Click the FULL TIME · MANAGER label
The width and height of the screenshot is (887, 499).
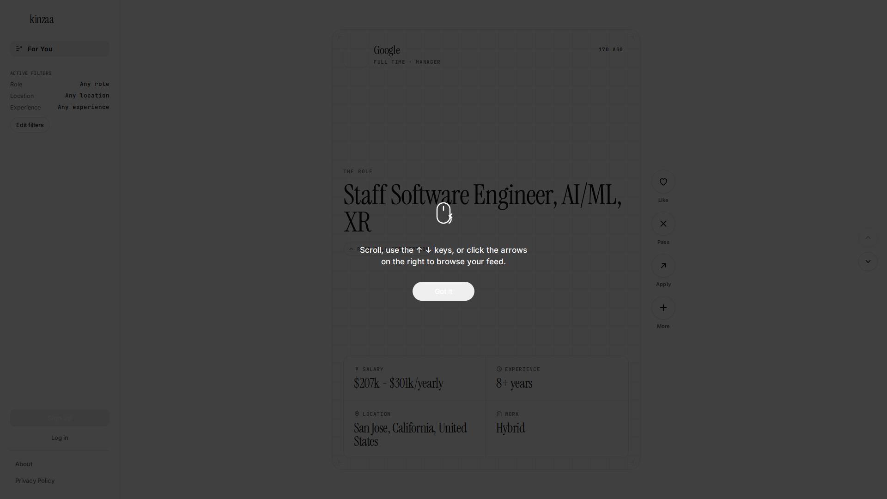407,62
